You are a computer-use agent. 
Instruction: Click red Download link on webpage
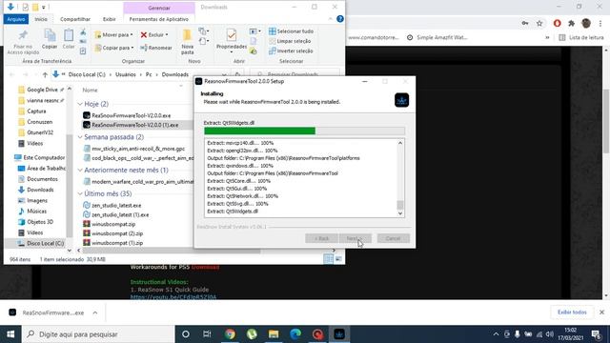click(x=205, y=267)
